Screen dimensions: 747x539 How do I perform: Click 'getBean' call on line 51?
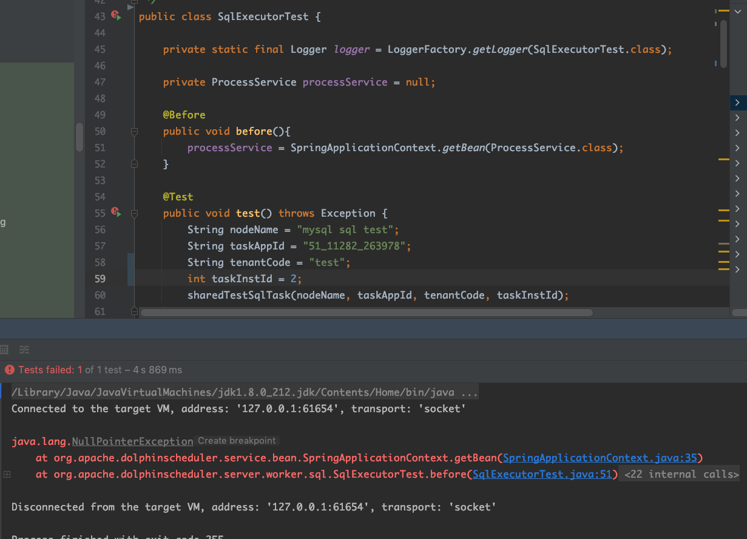point(463,147)
